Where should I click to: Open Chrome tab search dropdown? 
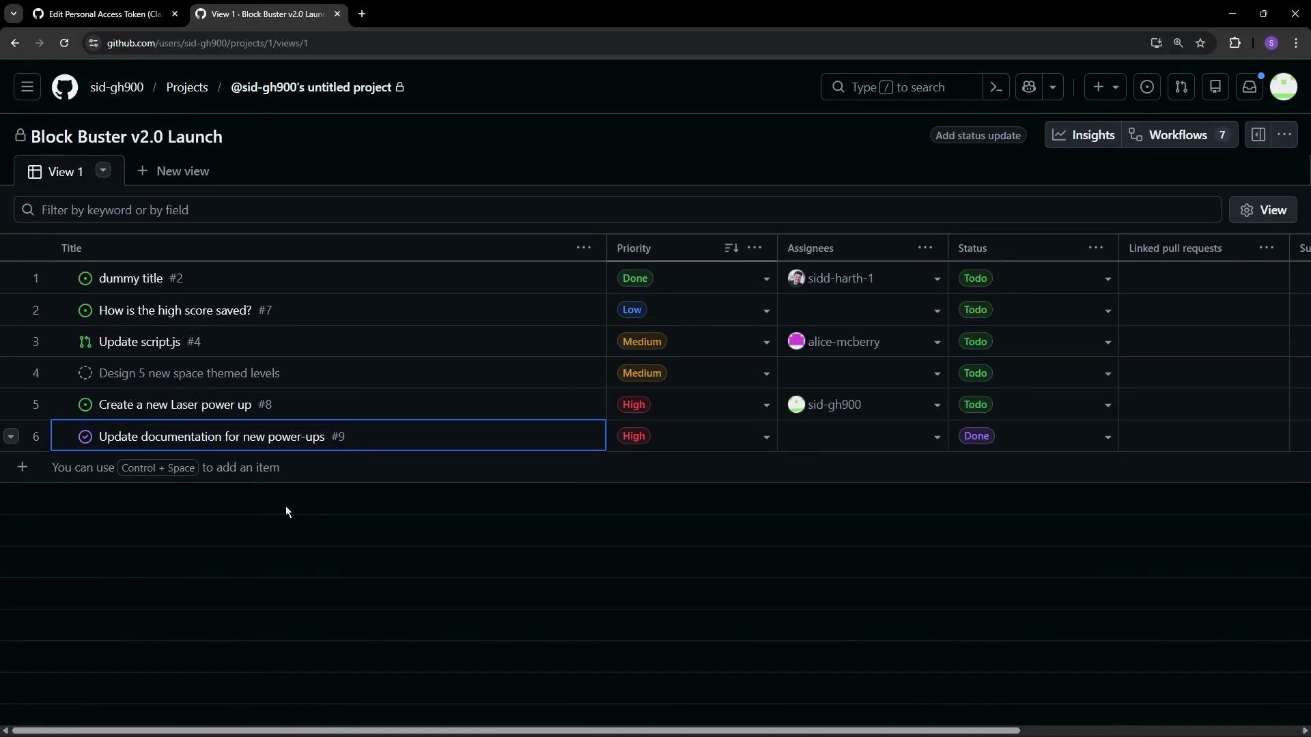point(13,14)
